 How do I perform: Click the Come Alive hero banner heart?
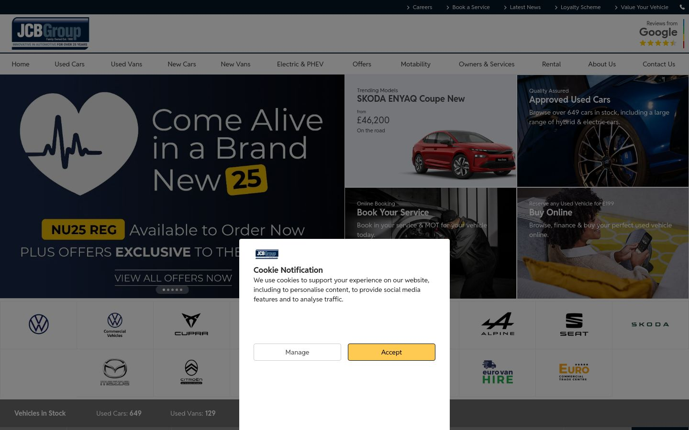[79, 143]
